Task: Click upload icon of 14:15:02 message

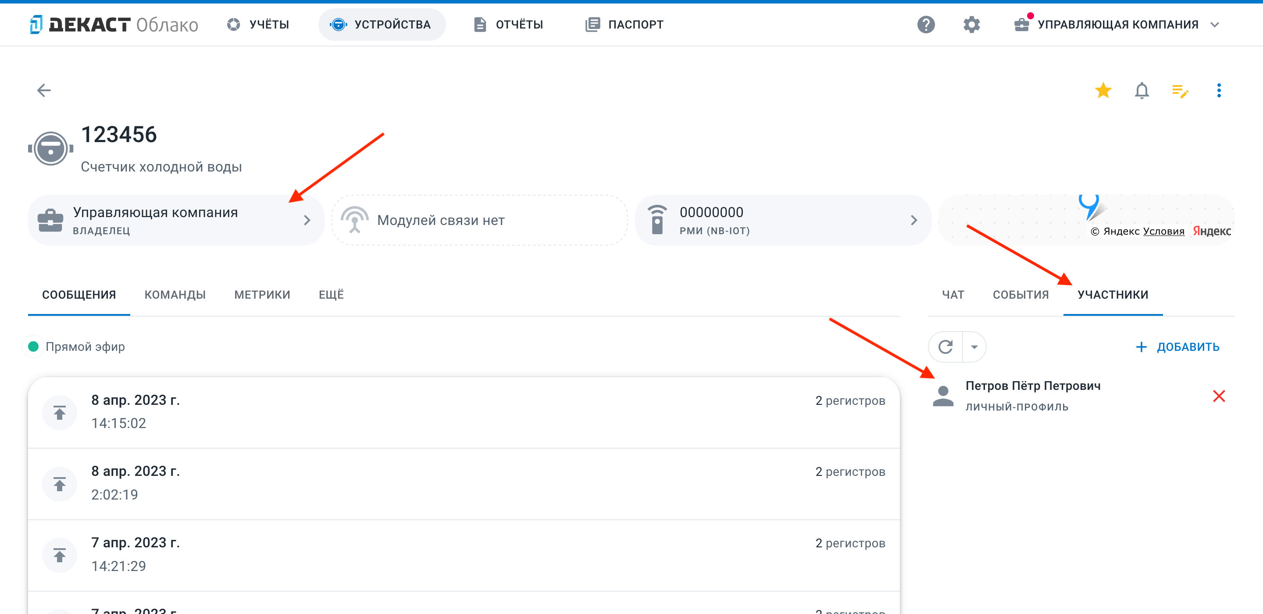Action: 60,412
